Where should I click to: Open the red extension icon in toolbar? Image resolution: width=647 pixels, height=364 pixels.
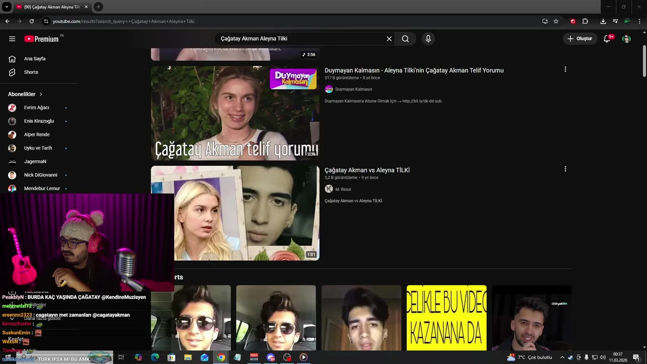pos(573,21)
